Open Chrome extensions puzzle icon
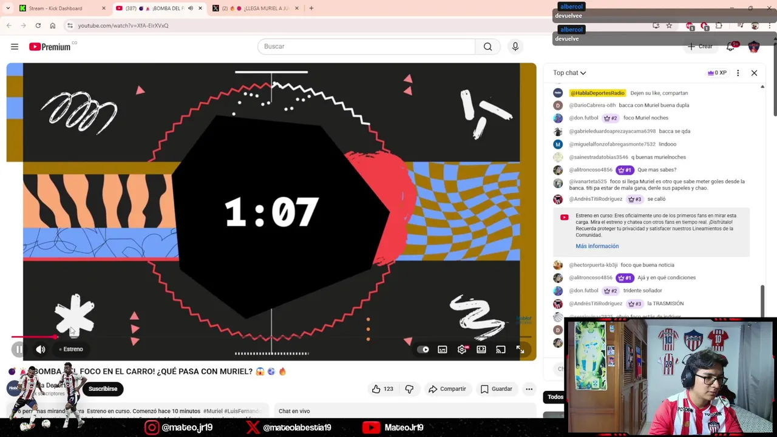The height and width of the screenshot is (437, 777). coord(719,25)
